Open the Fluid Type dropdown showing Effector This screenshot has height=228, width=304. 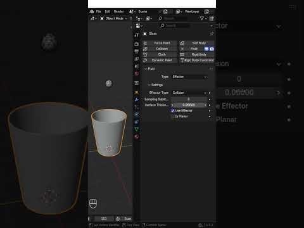pyautogui.click(x=189, y=77)
